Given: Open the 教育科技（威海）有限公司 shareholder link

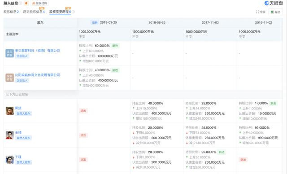Looking at the screenshot, I should (x=37, y=51).
